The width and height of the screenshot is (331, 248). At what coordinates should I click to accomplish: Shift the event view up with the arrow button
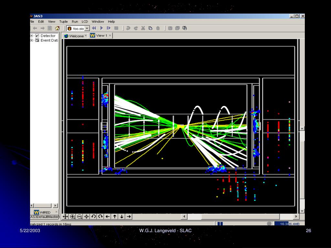(x=115, y=217)
